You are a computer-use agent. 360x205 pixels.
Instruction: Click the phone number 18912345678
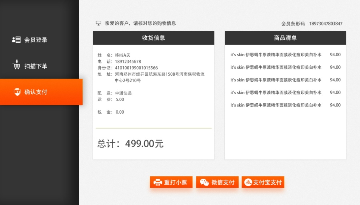click(128, 61)
